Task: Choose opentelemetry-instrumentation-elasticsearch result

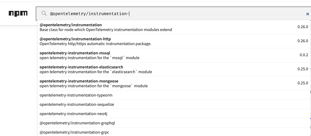Action: [x=174, y=69]
